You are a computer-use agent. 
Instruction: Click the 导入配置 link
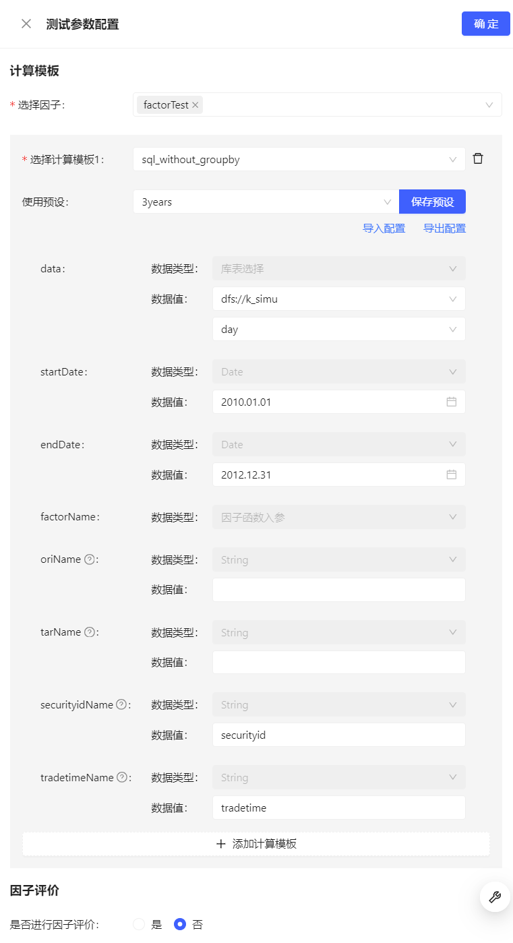tap(384, 229)
